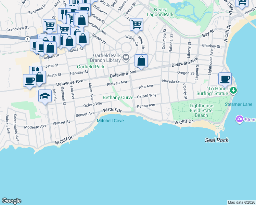The width and height of the screenshot is (256, 205).
Task: Click the coffee cup marker near Lighthouse Ave
Action: [x=225, y=80]
